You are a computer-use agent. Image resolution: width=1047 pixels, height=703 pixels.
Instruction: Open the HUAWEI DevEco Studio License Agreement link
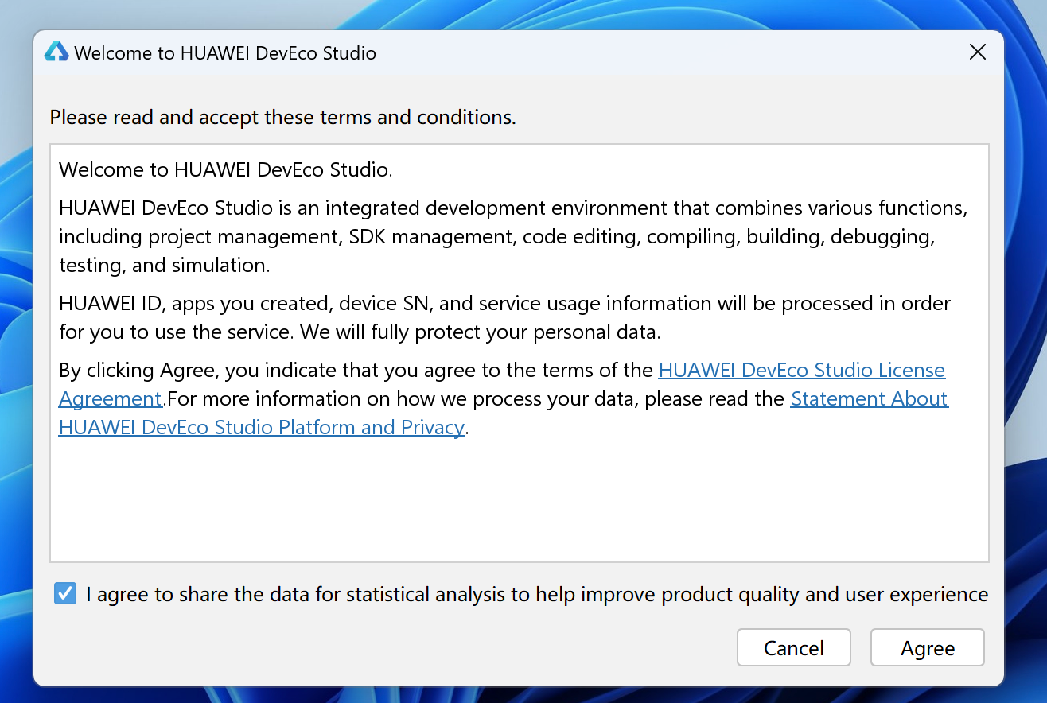[x=802, y=370]
